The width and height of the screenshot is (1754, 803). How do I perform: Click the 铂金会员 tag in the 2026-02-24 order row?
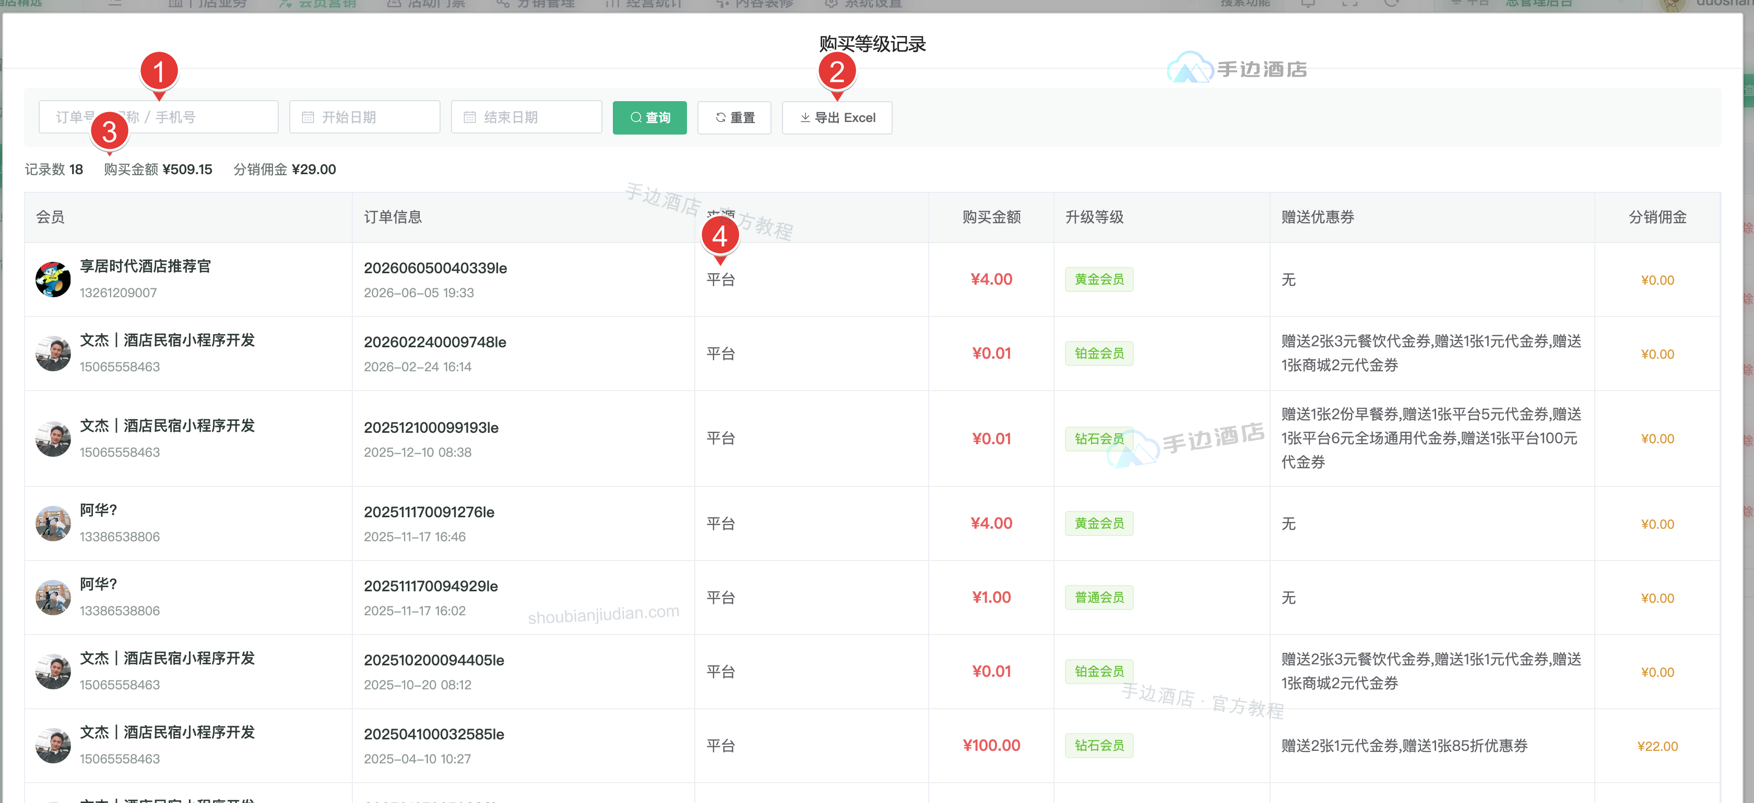coord(1099,354)
